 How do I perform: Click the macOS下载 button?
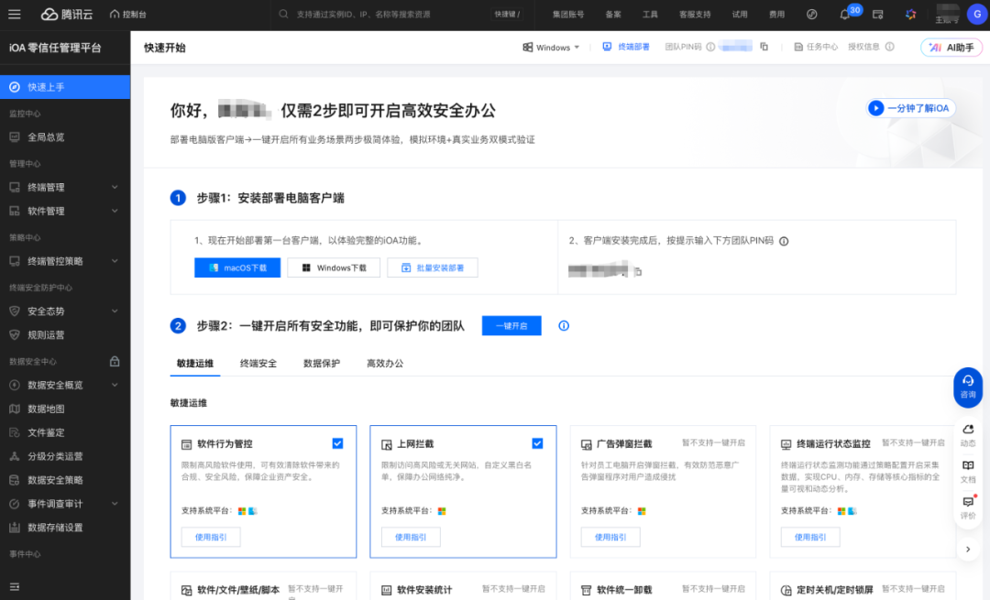coord(237,267)
